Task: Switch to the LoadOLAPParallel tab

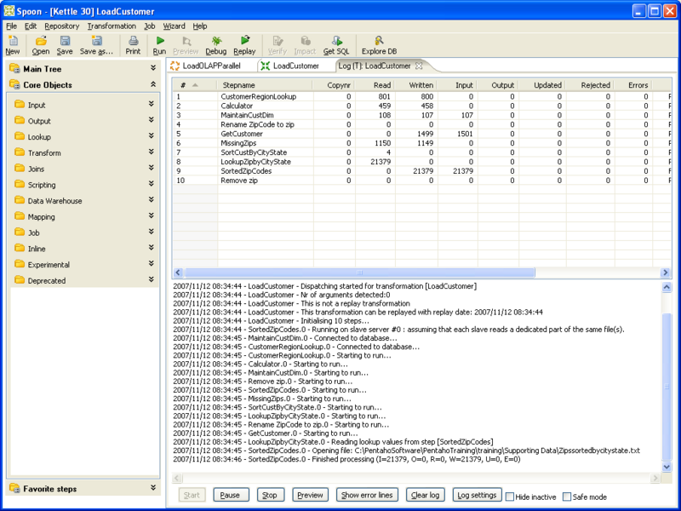Action: [210, 66]
